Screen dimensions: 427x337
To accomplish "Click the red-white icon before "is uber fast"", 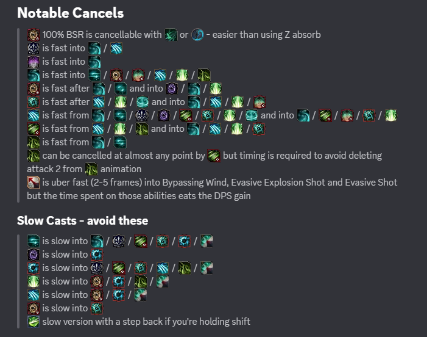I will (x=34, y=183).
